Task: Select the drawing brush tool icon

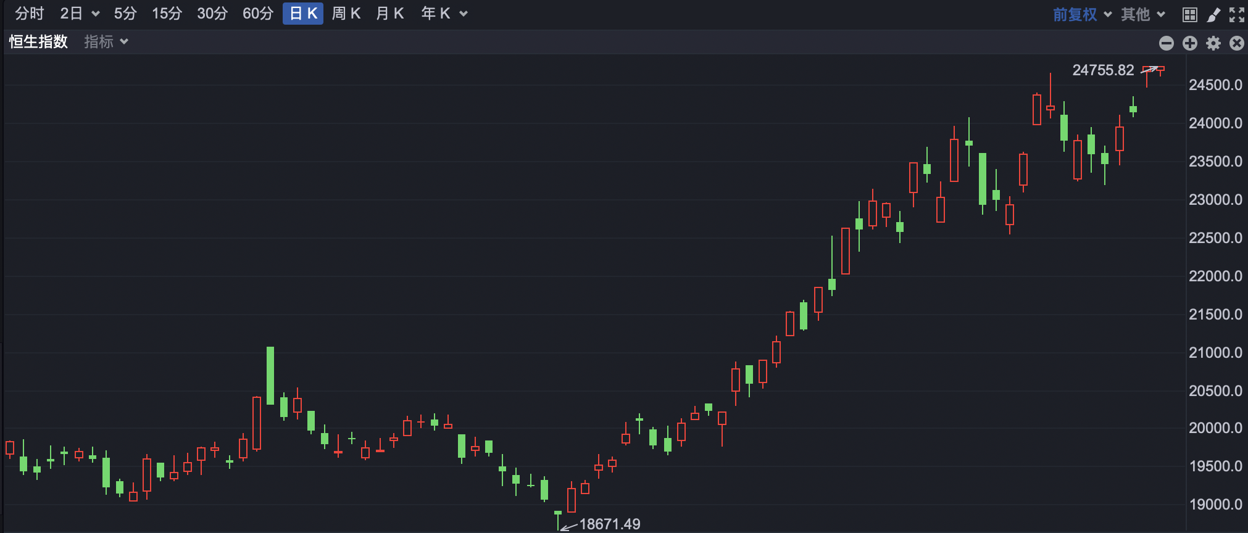Action: 1213,15
